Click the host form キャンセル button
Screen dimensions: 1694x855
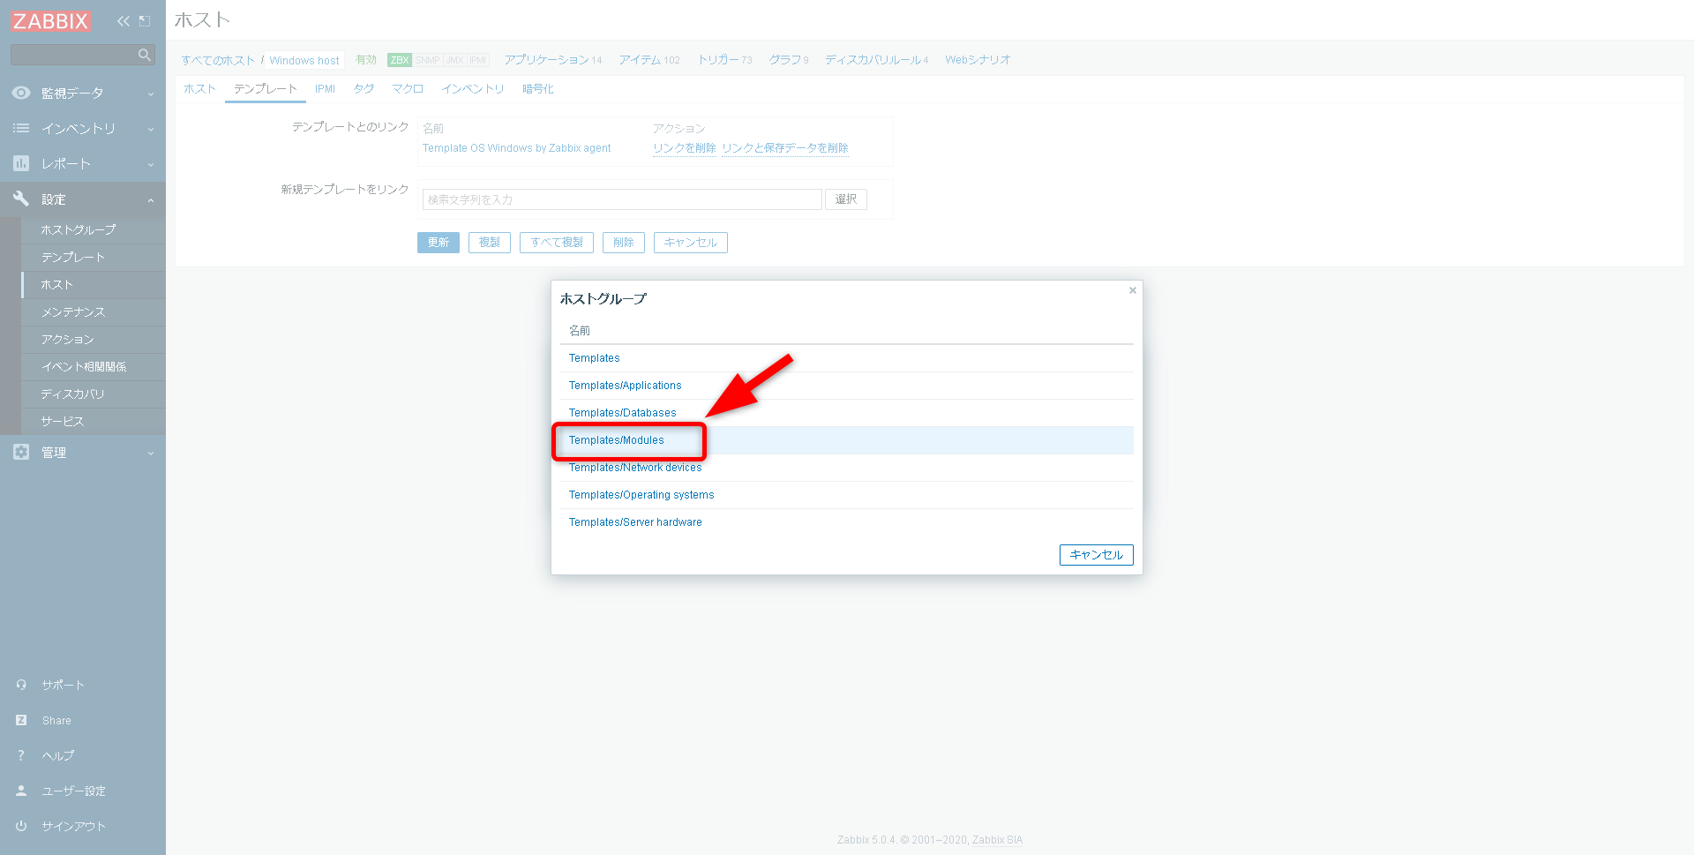tap(691, 243)
